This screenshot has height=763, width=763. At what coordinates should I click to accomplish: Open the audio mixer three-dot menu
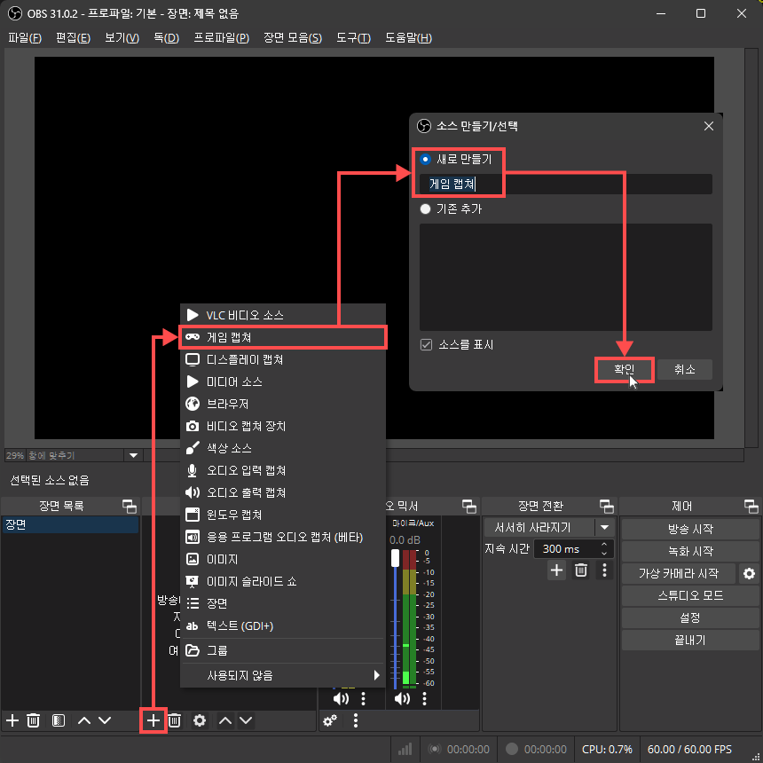point(356,720)
